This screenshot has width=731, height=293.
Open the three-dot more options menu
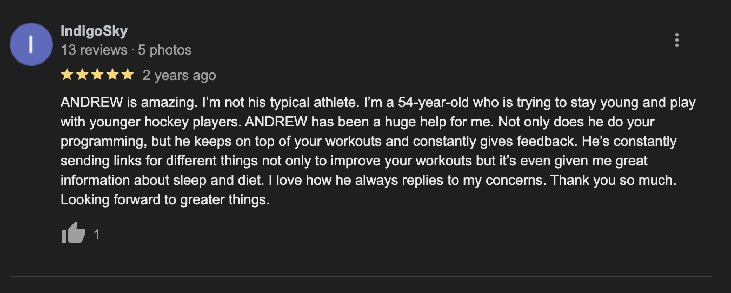676,40
